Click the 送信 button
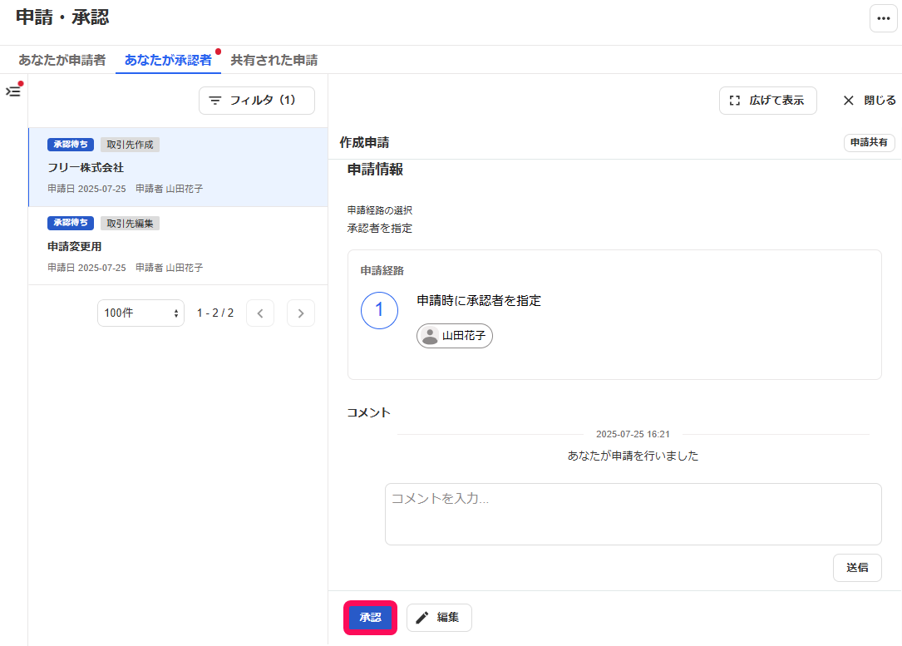Screen dimensions: 902x646 [857, 568]
